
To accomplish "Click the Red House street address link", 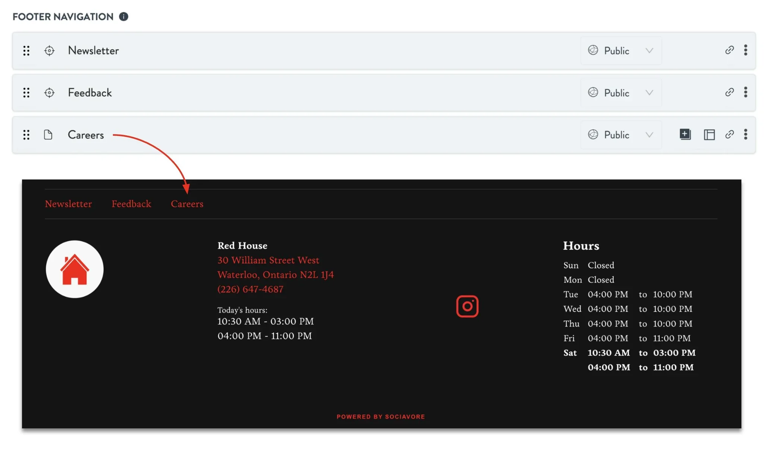I will (276, 267).
